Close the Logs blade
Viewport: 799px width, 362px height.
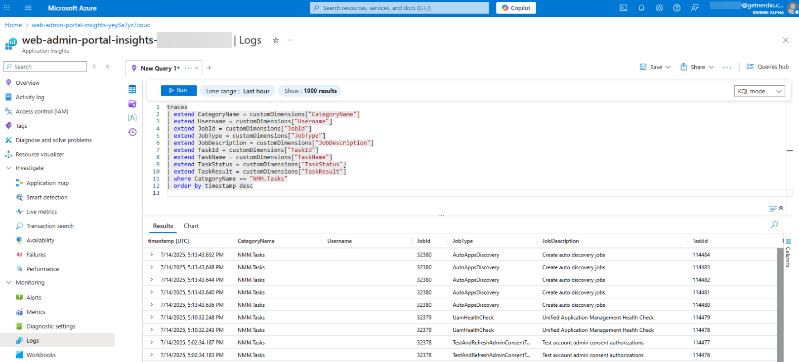786,40
